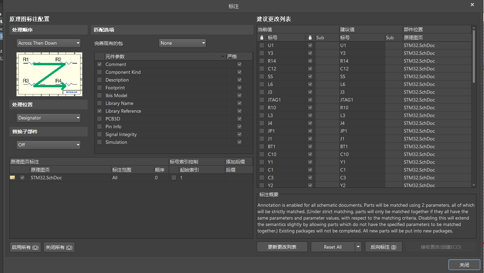Click the order value 0 cell

pos(161,178)
